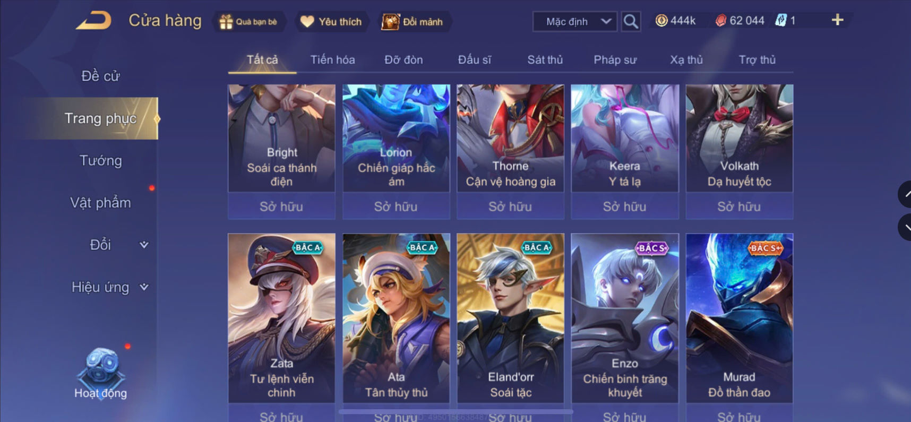Click Sở hữu under Bright skin
The image size is (911, 422).
tap(281, 206)
